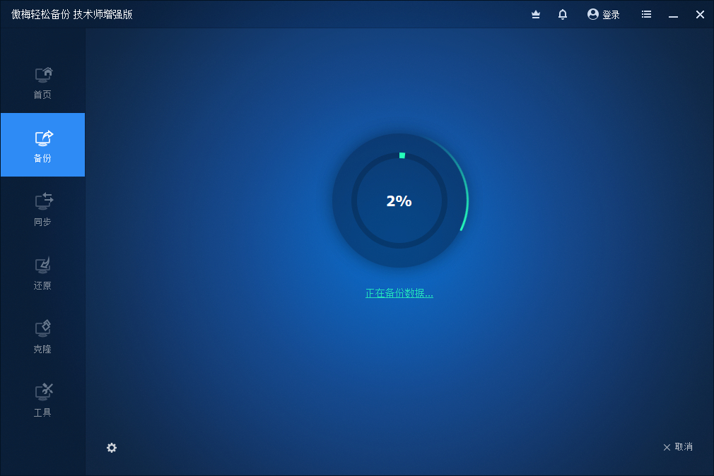Switch to the 克隆 clone section
Screen dimensions: 714x476
point(43,328)
